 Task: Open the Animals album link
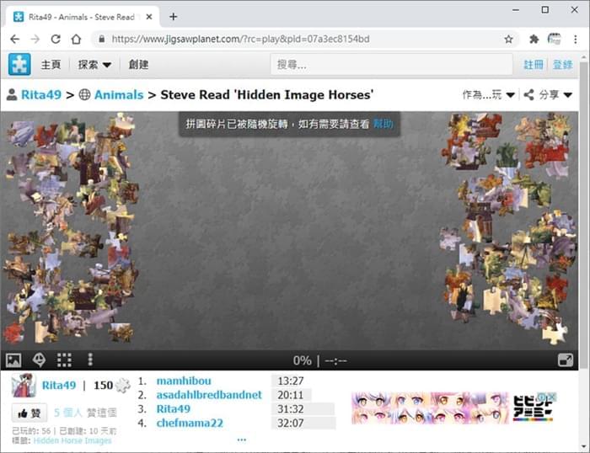119,95
